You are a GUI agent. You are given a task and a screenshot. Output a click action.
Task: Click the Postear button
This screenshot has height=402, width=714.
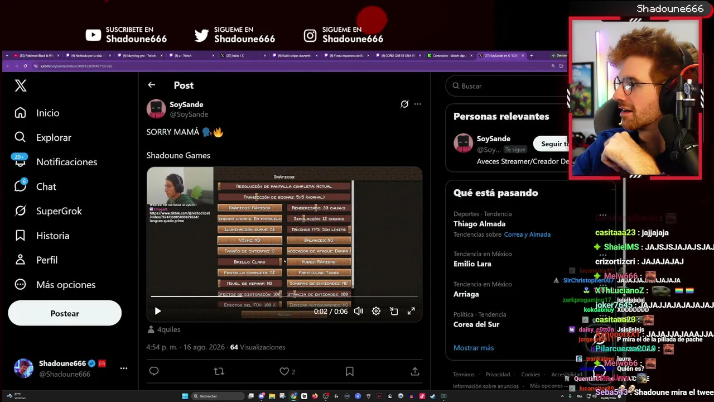pos(65,313)
